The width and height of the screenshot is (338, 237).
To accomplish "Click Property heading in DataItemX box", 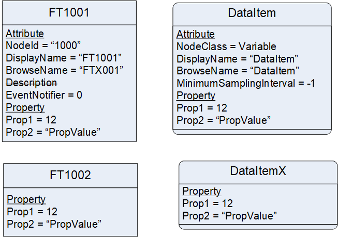I will pos(201,191).
